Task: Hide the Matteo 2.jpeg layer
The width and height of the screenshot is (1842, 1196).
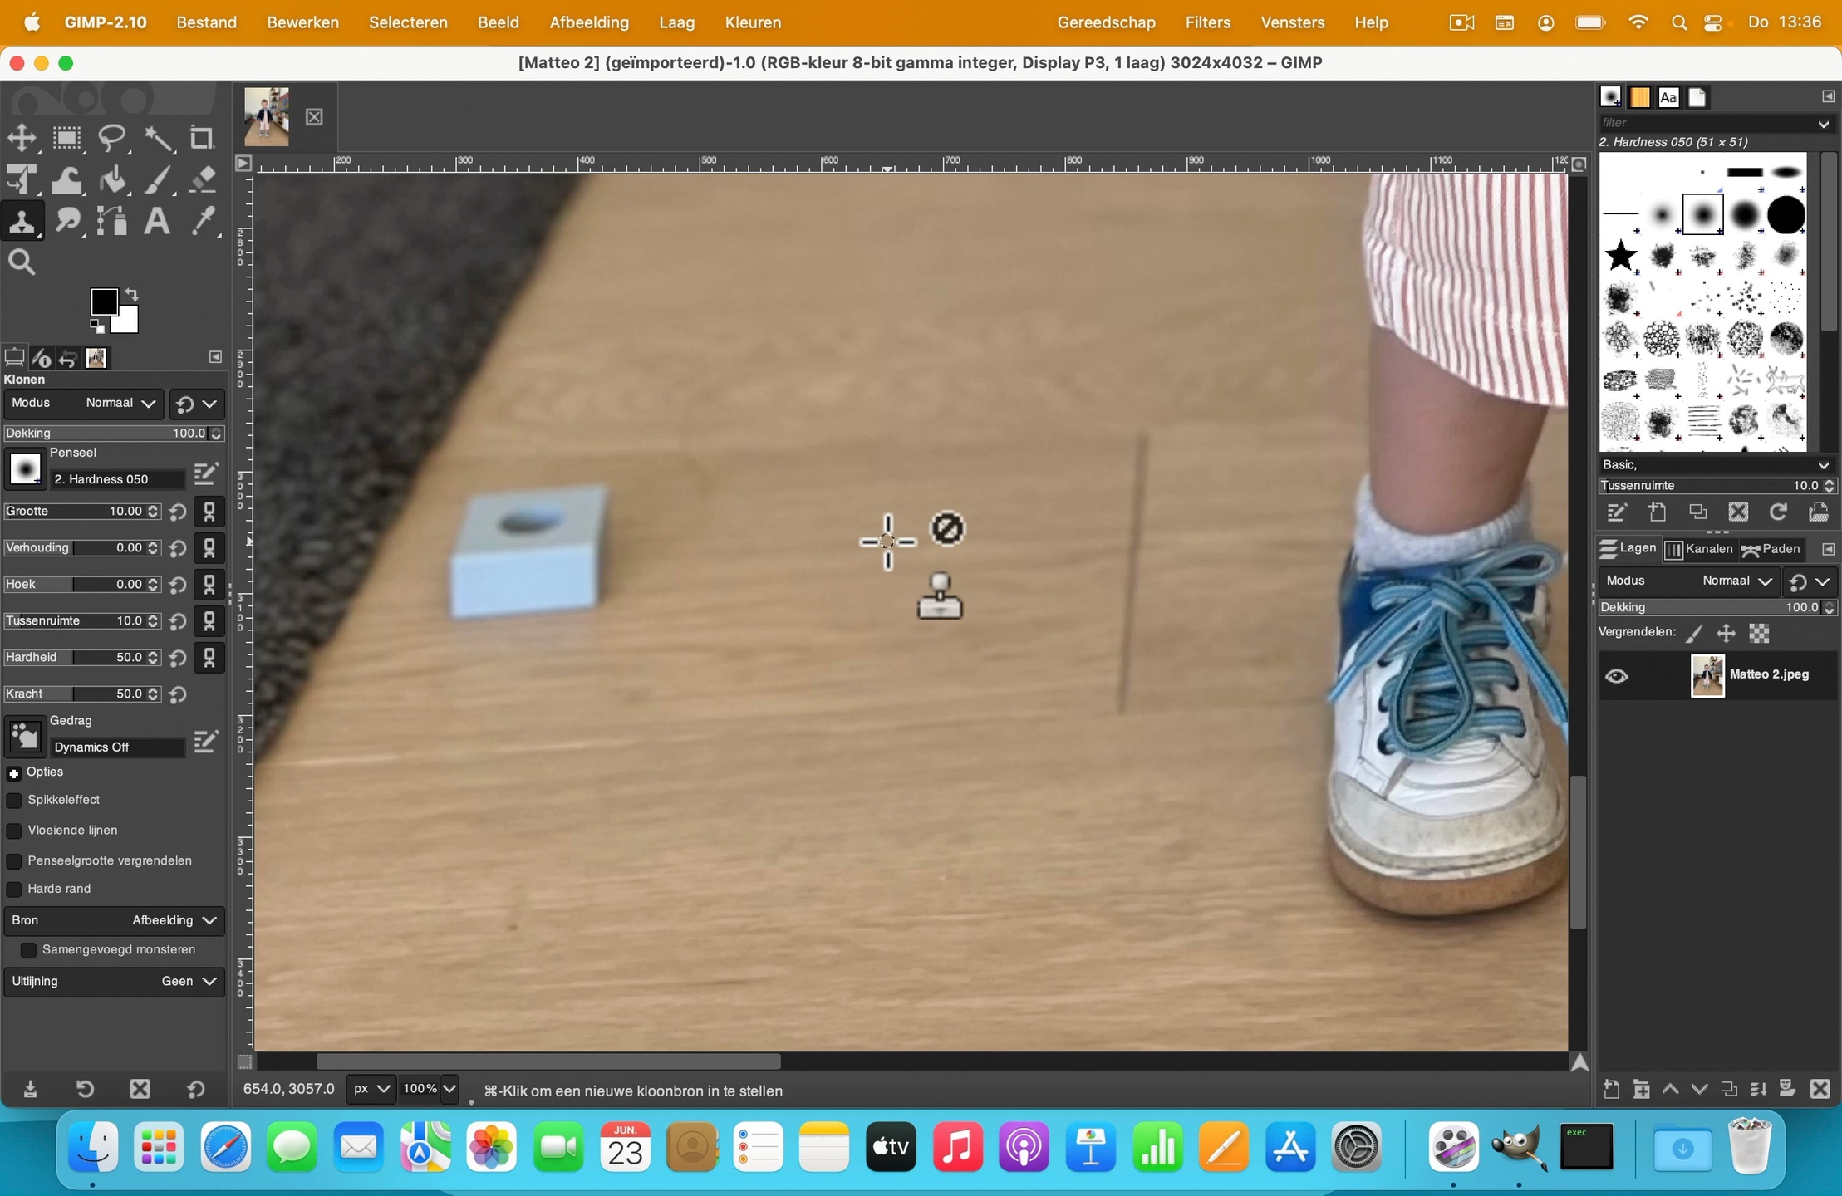Action: 1616,675
